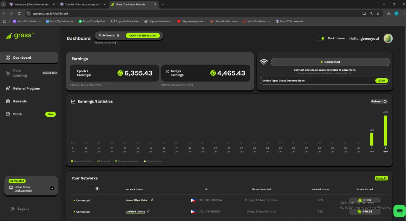Open browser downloads

[389, 13]
